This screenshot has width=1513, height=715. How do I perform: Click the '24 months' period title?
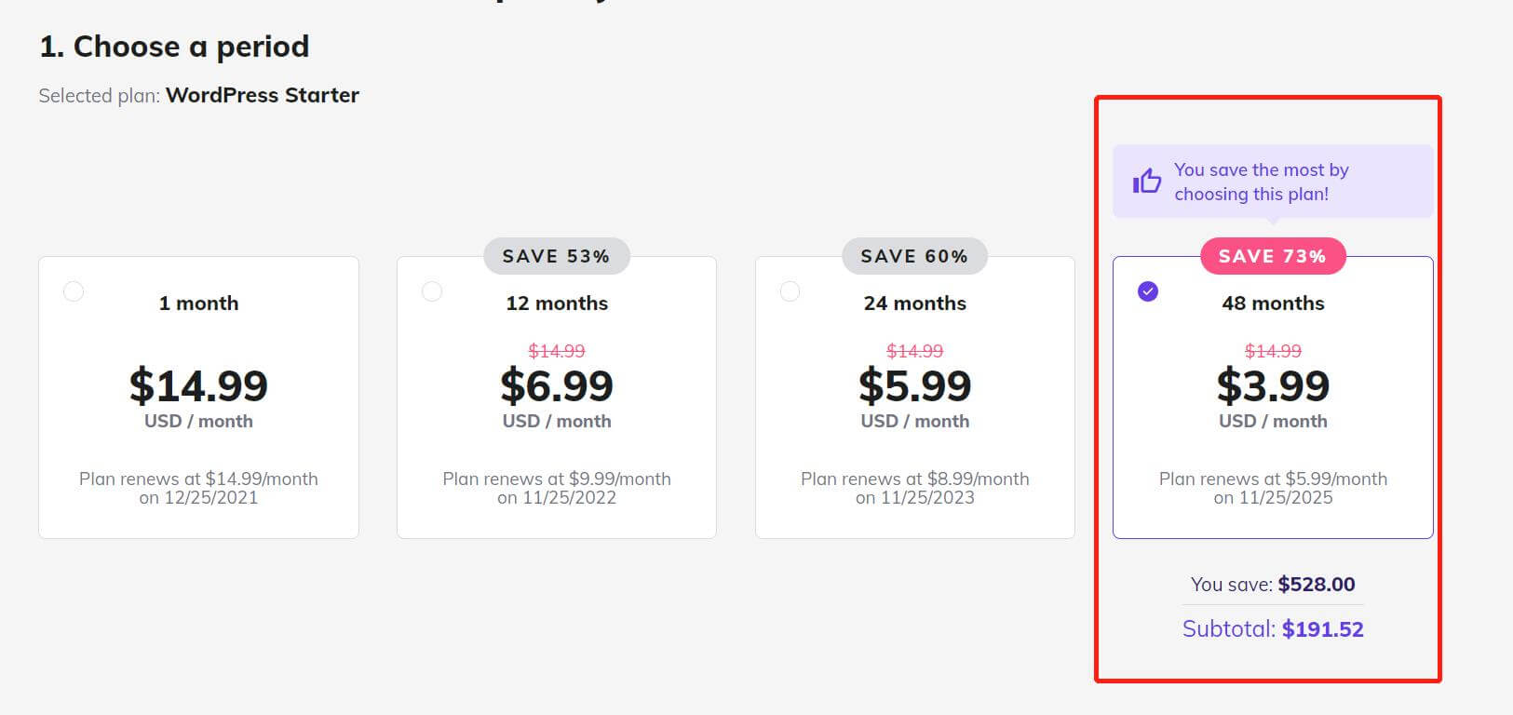(x=914, y=304)
